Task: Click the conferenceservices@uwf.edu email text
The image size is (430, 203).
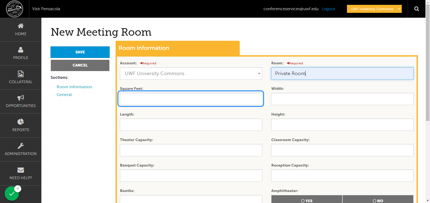Action: pos(291,9)
